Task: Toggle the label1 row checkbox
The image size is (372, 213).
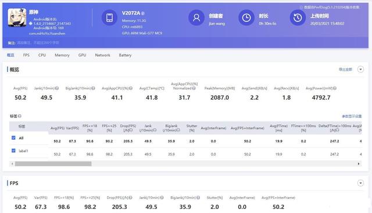Action: [13, 150]
